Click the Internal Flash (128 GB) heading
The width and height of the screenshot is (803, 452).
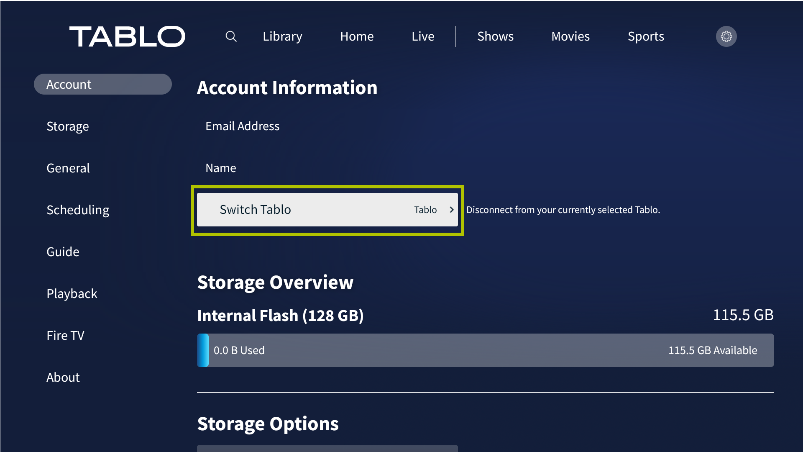pos(281,315)
